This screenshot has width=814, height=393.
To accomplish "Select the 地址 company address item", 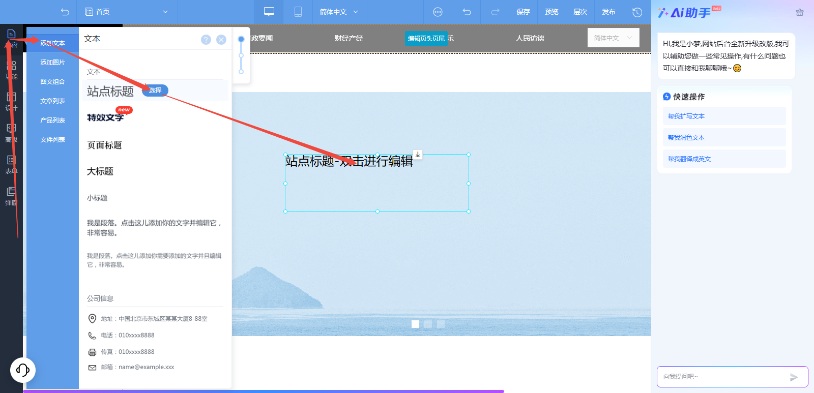I will (x=148, y=319).
